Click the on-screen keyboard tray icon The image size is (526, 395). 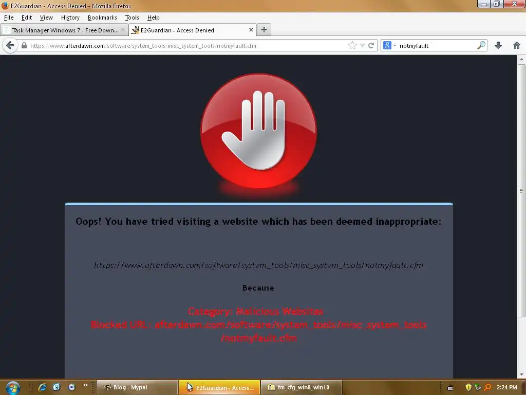(x=450, y=388)
